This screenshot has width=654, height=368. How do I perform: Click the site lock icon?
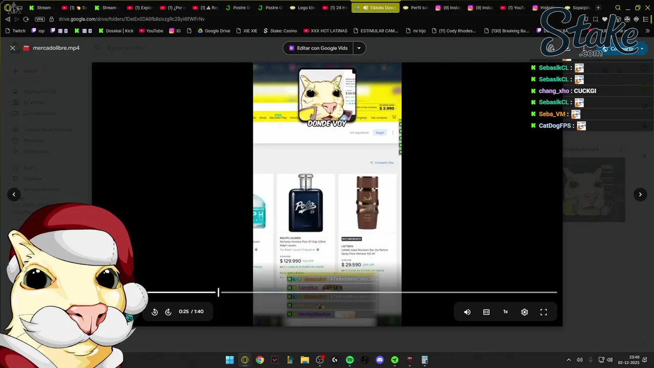click(52, 19)
